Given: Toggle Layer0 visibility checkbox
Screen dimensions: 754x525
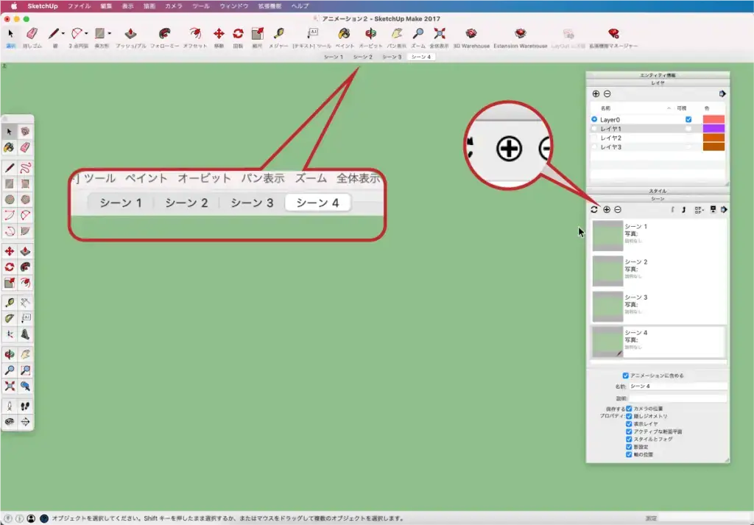Looking at the screenshot, I should coord(688,119).
